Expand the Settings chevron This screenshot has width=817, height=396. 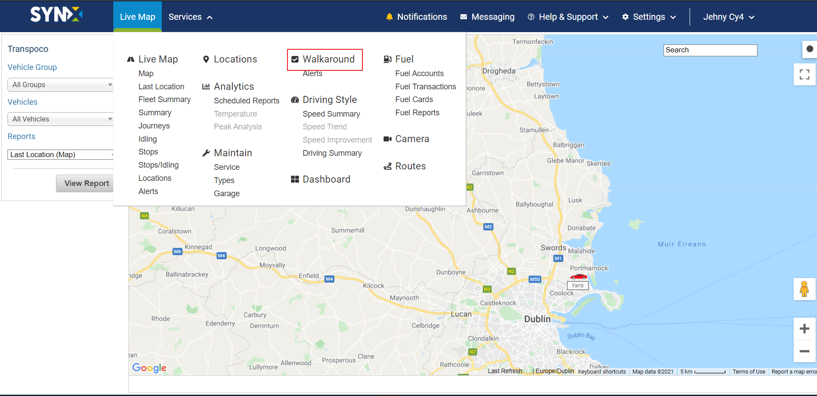[673, 17]
